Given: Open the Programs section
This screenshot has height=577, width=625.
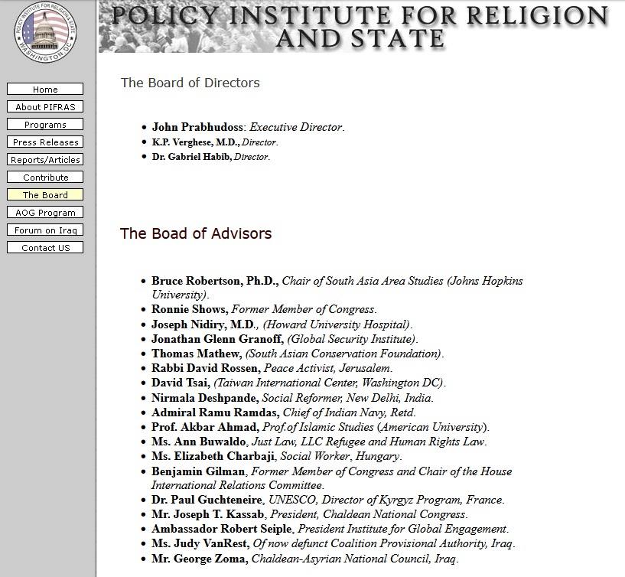Looking at the screenshot, I should (45, 124).
